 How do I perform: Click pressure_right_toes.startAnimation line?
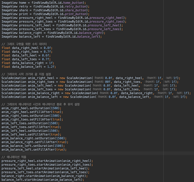click(x=47, y=165)
